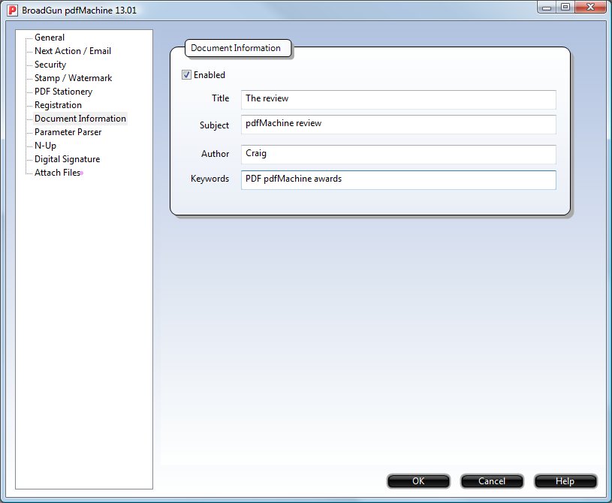
Task: Click the Cancel button
Action: point(492,481)
